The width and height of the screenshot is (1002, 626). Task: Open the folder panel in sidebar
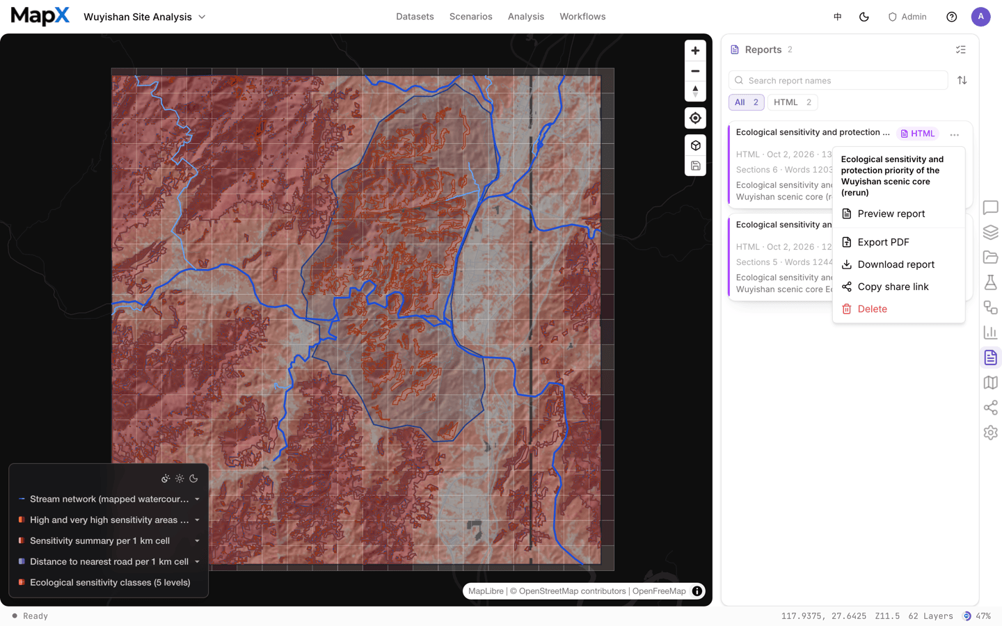coord(991,257)
